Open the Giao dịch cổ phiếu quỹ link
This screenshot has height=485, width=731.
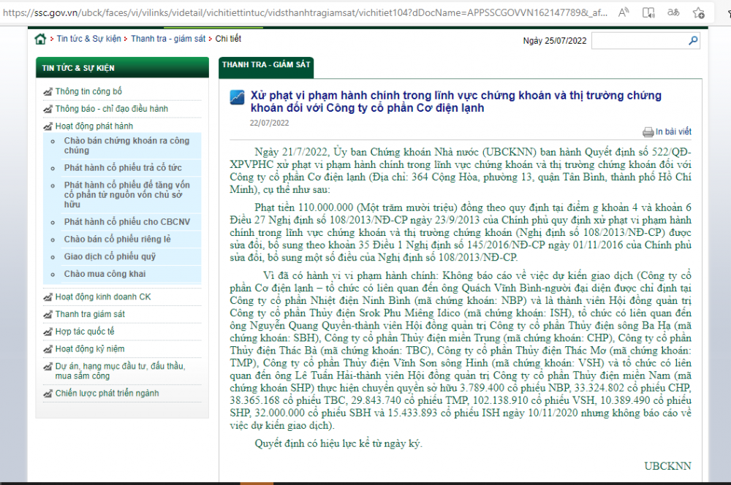(x=109, y=256)
